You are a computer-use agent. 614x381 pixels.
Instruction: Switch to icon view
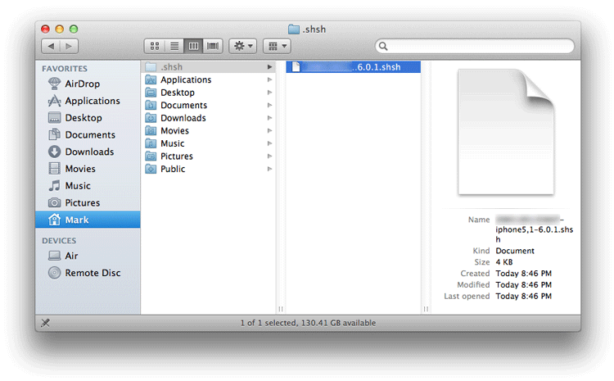153,47
